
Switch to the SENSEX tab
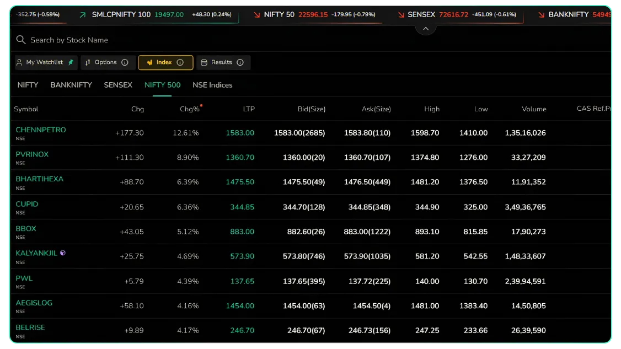coord(118,85)
